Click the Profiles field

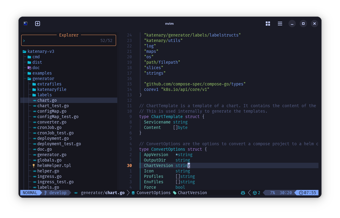pyautogui.click(x=154, y=177)
